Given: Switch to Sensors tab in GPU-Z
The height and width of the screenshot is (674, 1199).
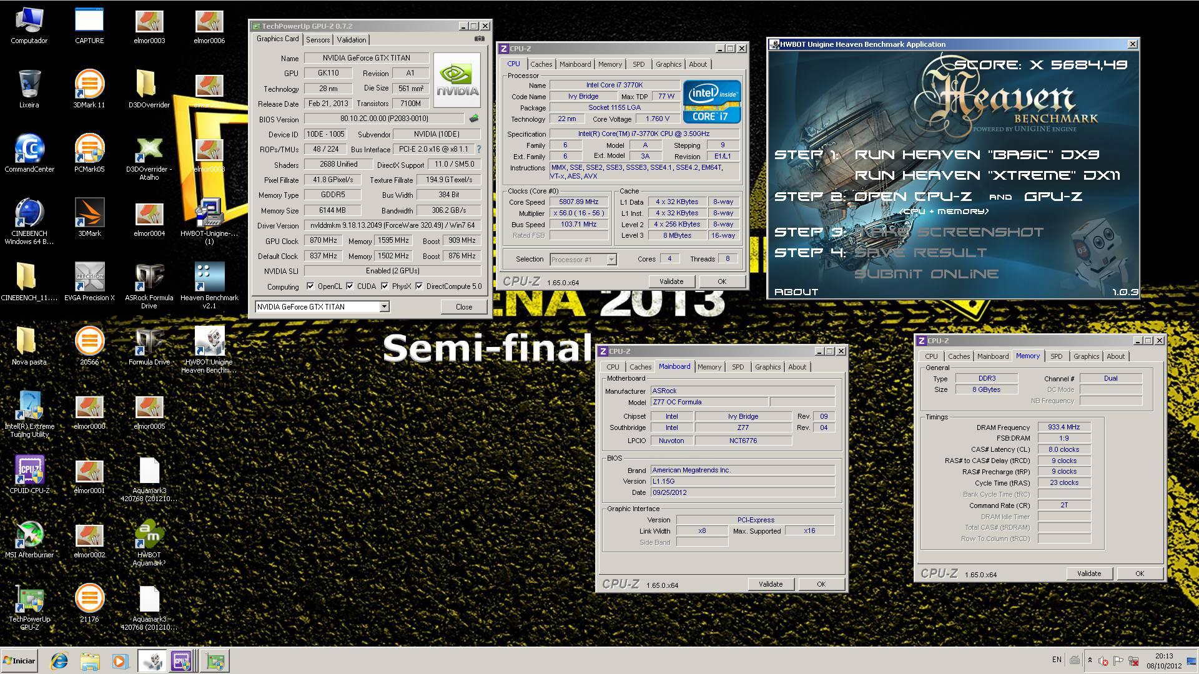Looking at the screenshot, I should click(x=318, y=39).
